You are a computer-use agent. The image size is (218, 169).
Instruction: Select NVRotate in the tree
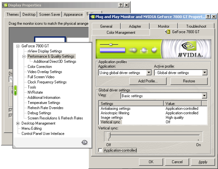coord(35,92)
